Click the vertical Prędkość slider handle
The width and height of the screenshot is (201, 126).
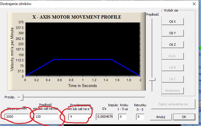point(152,79)
